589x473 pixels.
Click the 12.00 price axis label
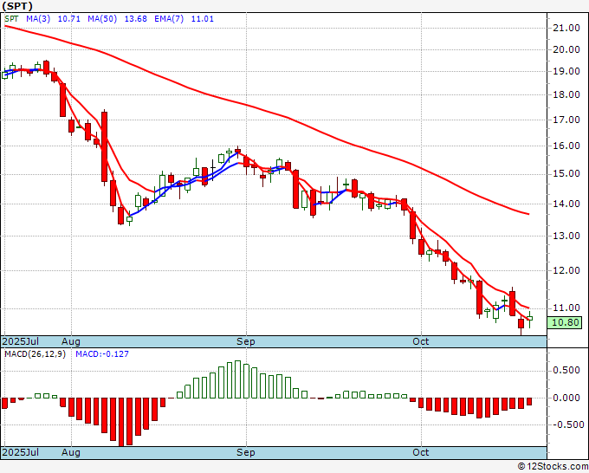[566, 270]
